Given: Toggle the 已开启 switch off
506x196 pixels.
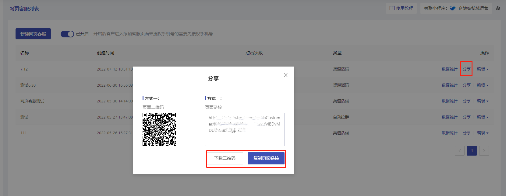Looking at the screenshot, I should 67,34.
